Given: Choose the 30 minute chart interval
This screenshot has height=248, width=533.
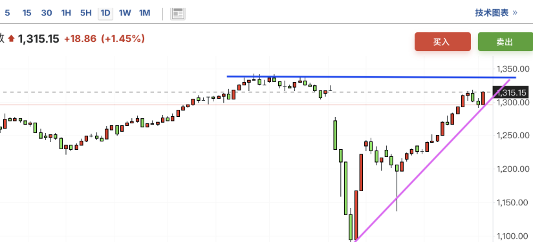Looking at the screenshot, I should pyautogui.click(x=47, y=13).
